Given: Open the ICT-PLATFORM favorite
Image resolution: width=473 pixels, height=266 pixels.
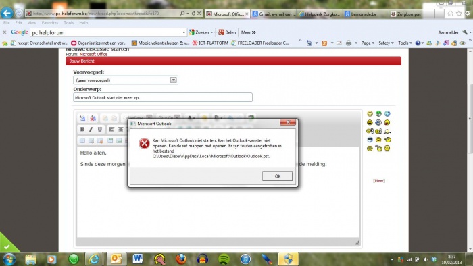Looking at the screenshot, I should point(210,43).
